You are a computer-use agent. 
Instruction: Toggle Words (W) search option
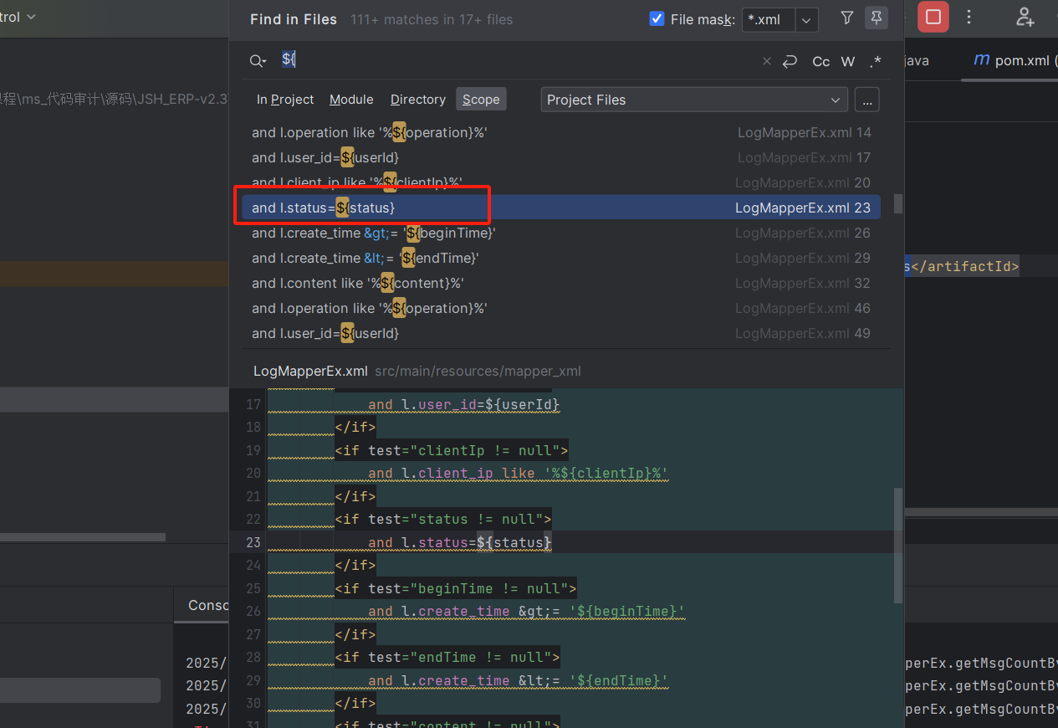tap(848, 61)
